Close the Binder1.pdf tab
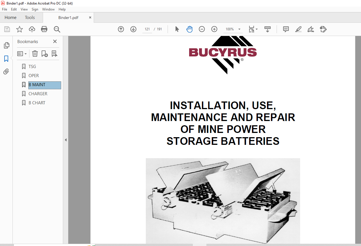Image resolution: width=361 pixels, height=246 pixels. point(90,17)
